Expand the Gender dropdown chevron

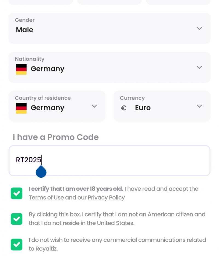coord(199,28)
